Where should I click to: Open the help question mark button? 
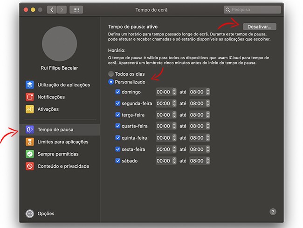pyautogui.click(x=273, y=212)
